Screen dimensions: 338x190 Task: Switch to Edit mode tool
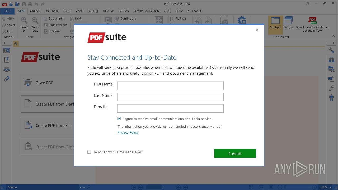[7, 31]
